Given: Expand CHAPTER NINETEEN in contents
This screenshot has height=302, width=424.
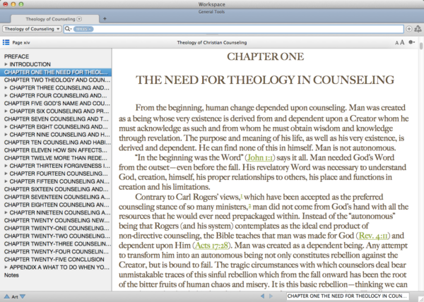Looking at the screenshot, I should [6, 212].
